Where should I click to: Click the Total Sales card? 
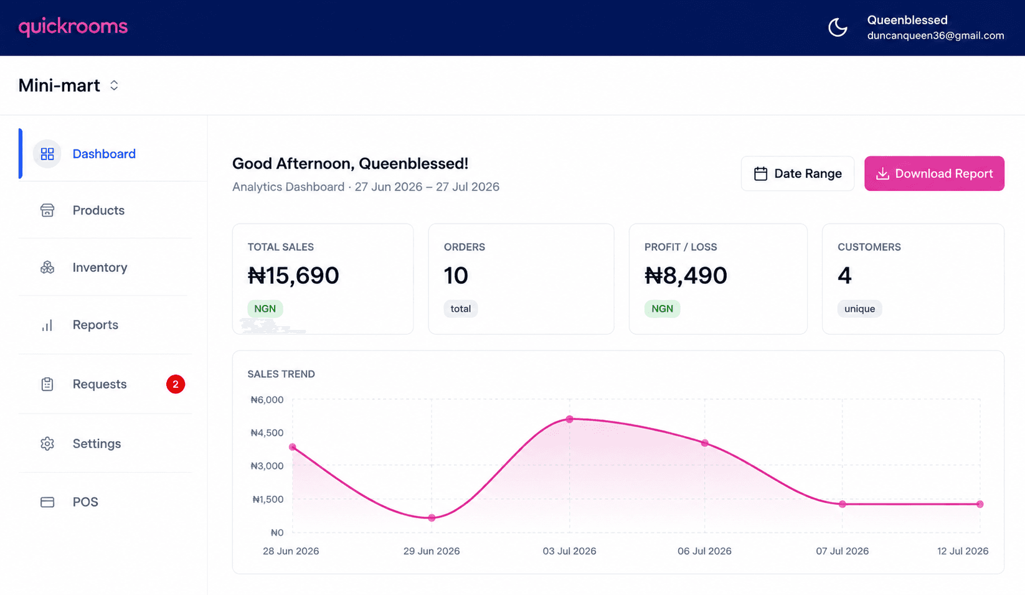coord(323,279)
